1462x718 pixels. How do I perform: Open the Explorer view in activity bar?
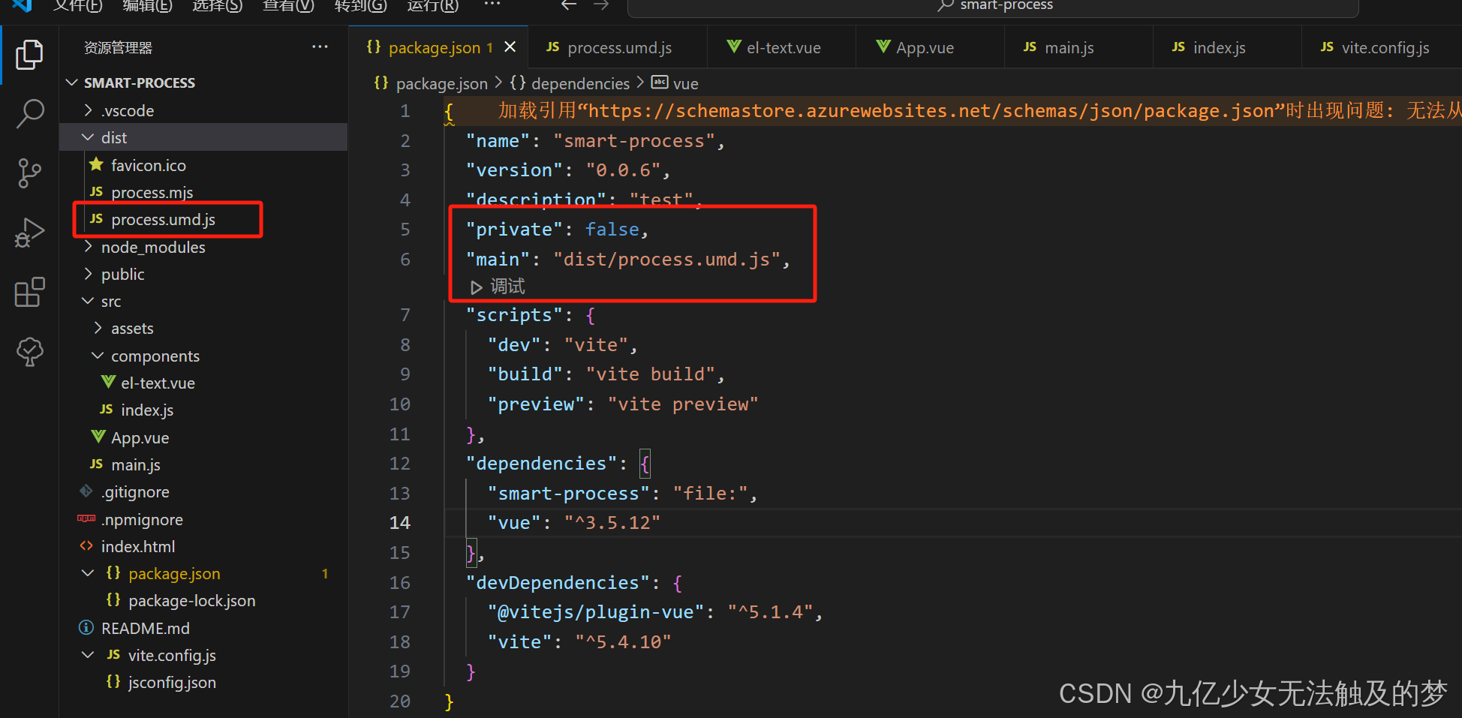pyautogui.click(x=29, y=55)
